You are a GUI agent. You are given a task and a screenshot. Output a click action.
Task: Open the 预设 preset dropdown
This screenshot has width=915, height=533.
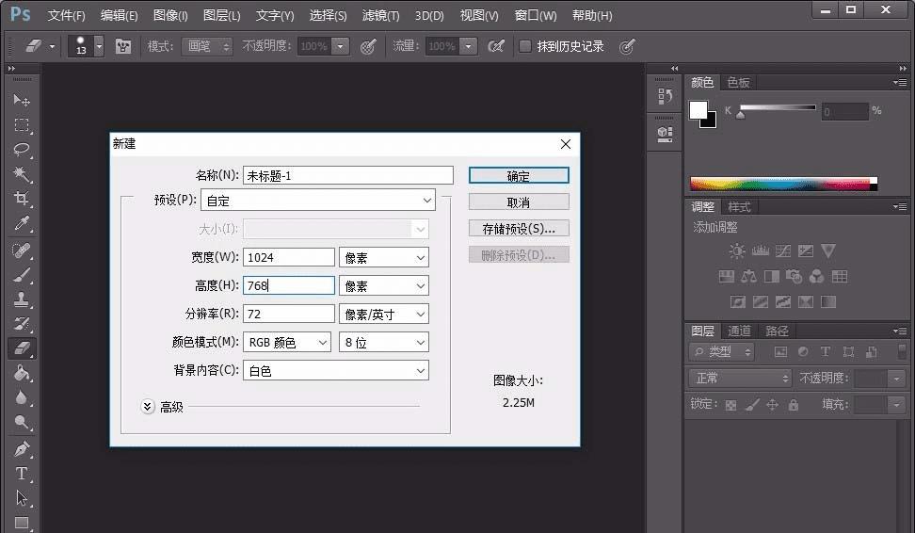click(x=317, y=201)
